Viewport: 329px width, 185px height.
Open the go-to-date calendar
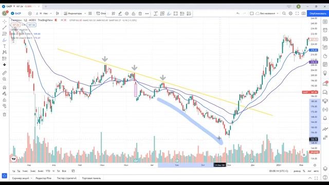click(x=73, y=171)
